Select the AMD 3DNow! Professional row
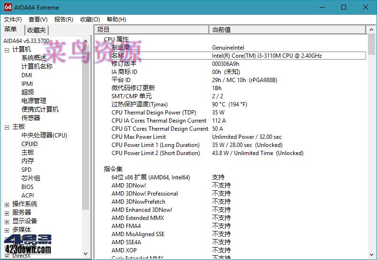 238,194
